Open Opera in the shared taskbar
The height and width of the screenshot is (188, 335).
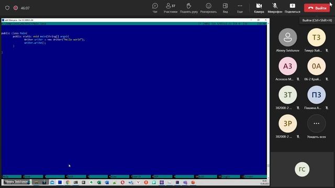point(122,182)
